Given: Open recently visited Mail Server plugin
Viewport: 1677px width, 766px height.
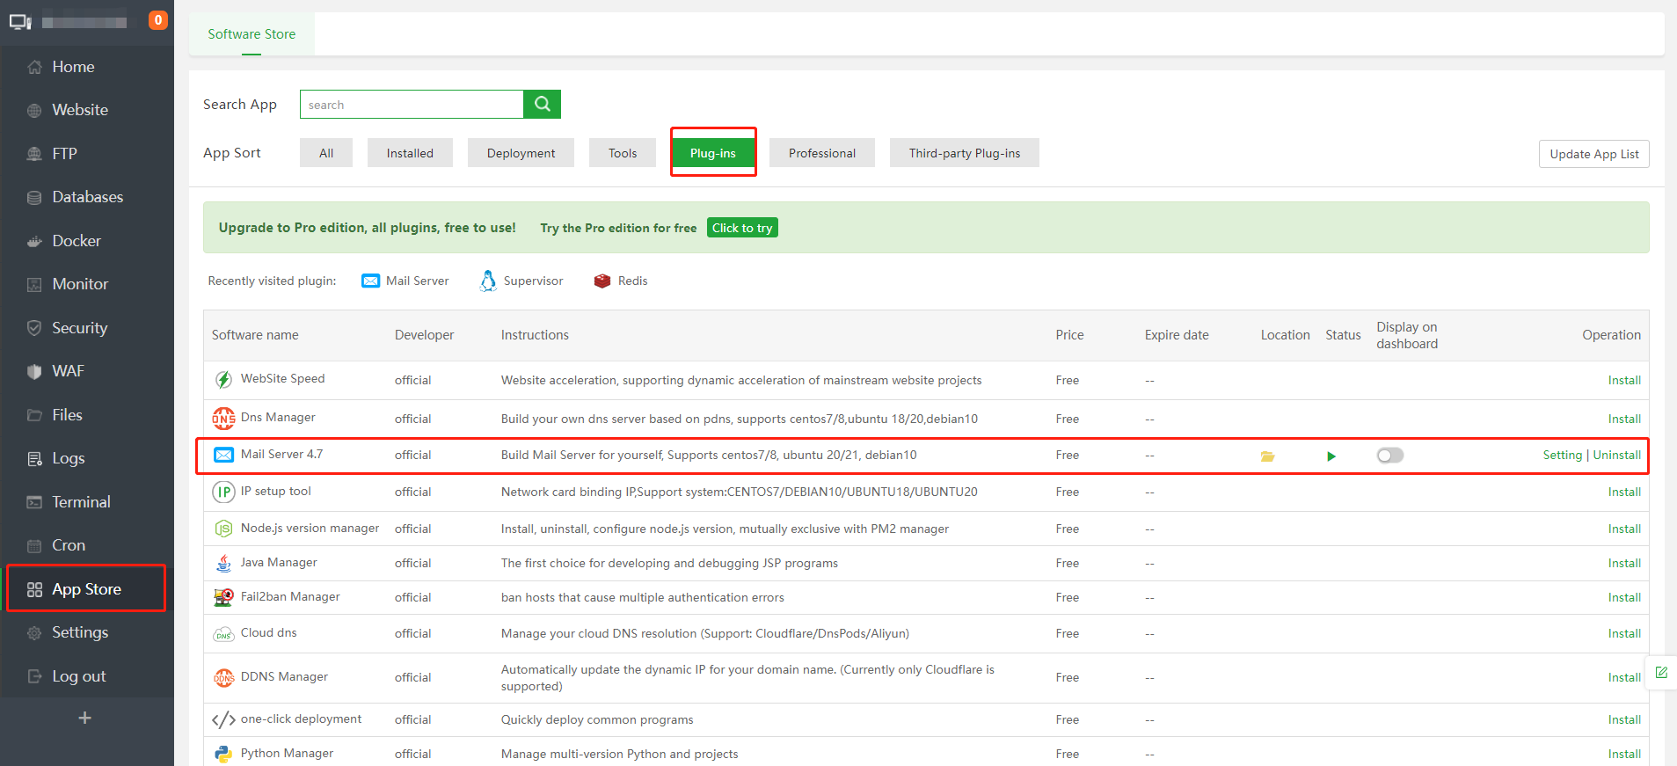Looking at the screenshot, I should [x=405, y=281].
